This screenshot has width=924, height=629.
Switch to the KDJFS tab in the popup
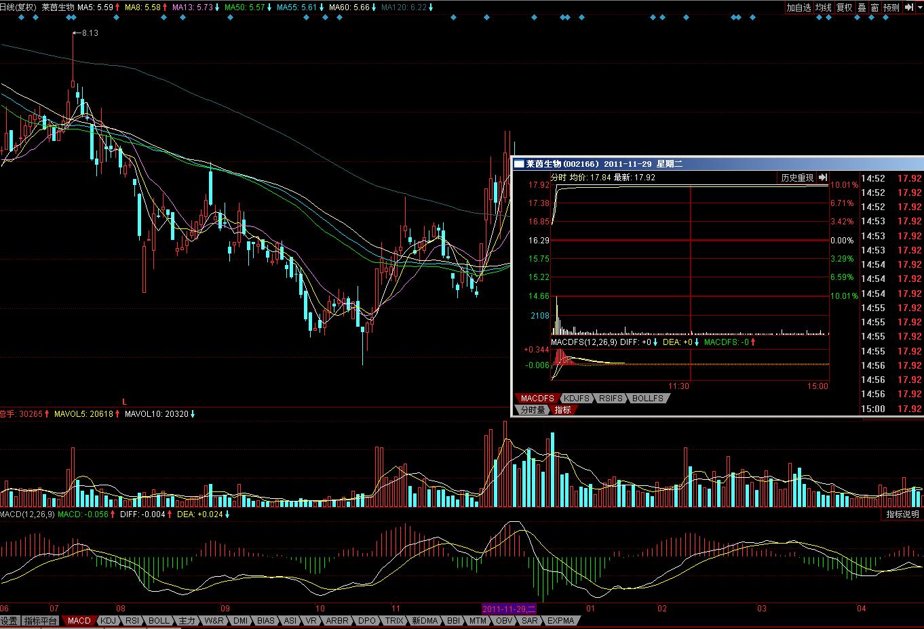(575, 399)
